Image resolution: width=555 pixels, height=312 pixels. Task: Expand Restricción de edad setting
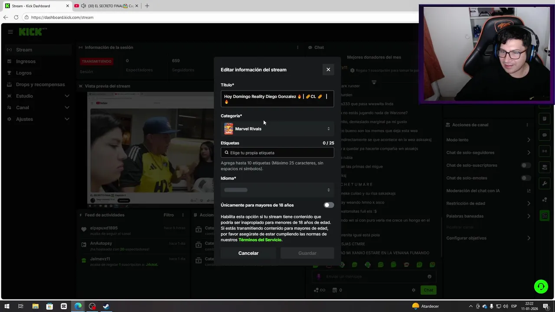[488, 203]
